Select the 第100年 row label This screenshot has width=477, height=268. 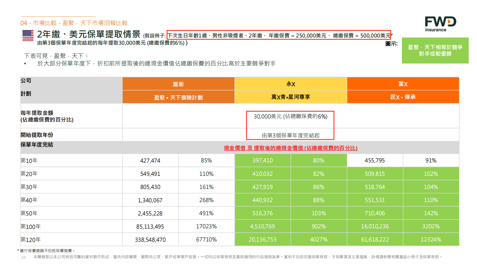[31, 226]
